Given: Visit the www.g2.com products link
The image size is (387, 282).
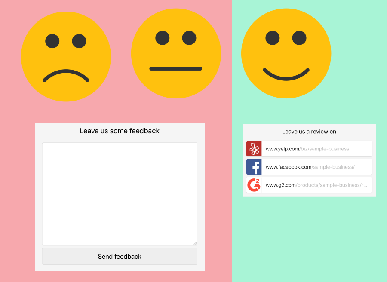Looking at the screenshot, I should pyautogui.click(x=316, y=185).
